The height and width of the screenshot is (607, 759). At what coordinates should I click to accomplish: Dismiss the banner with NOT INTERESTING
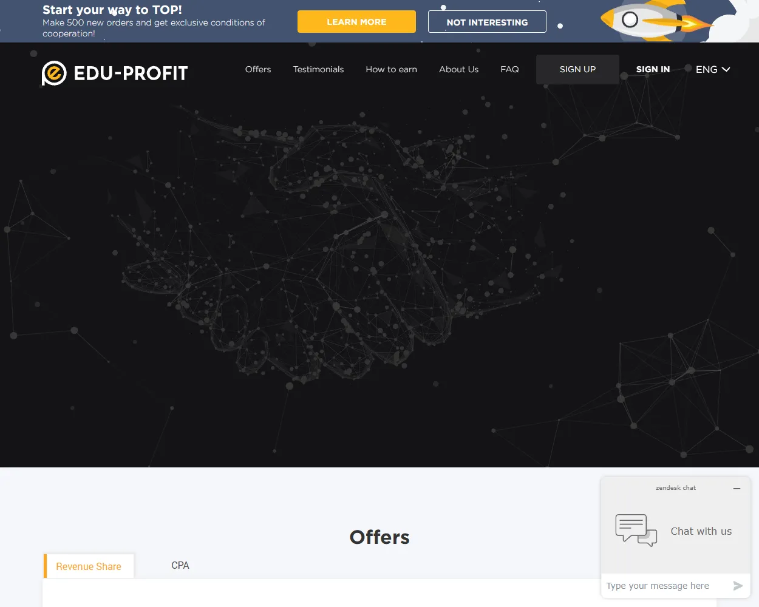click(487, 22)
